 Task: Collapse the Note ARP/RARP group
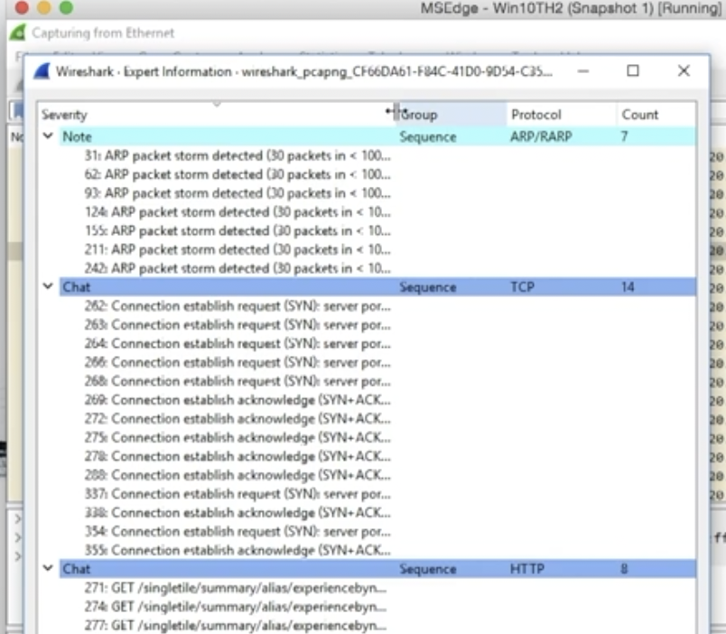[x=48, y=136]
